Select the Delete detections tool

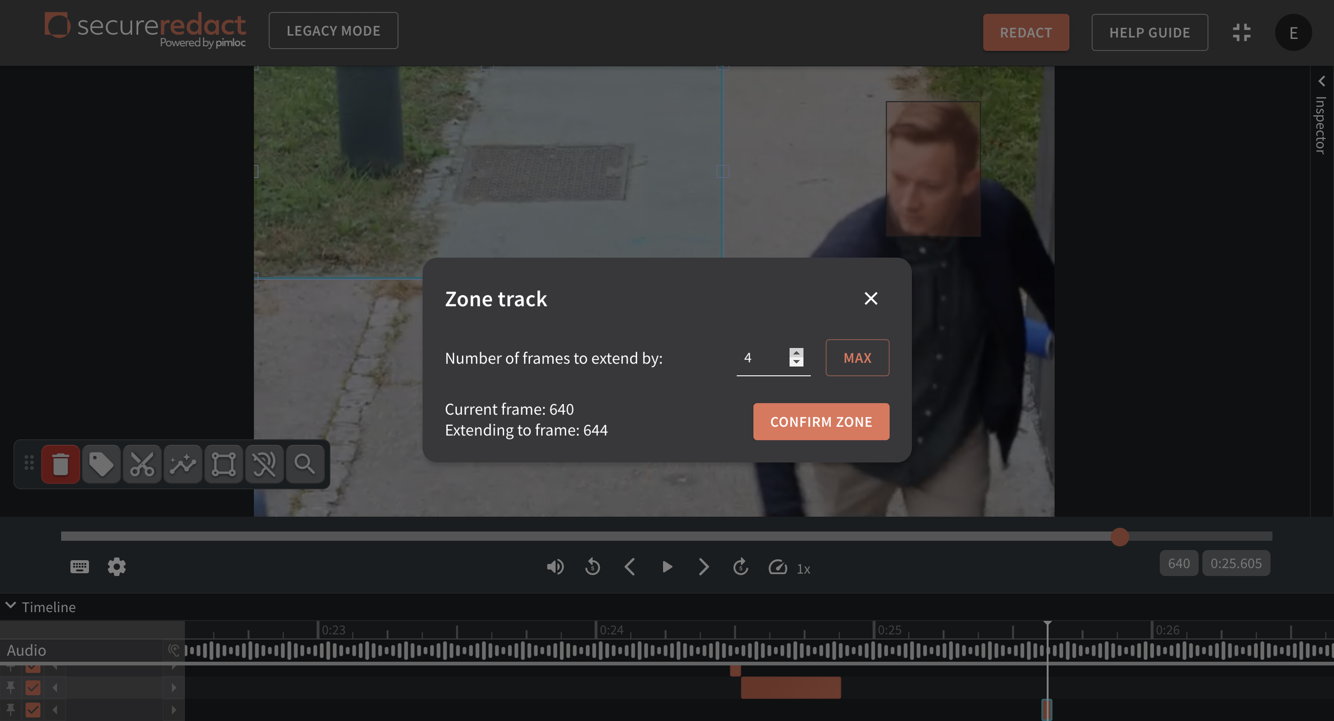61,464
